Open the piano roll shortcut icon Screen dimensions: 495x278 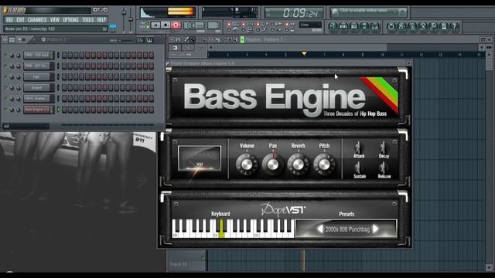353,26
